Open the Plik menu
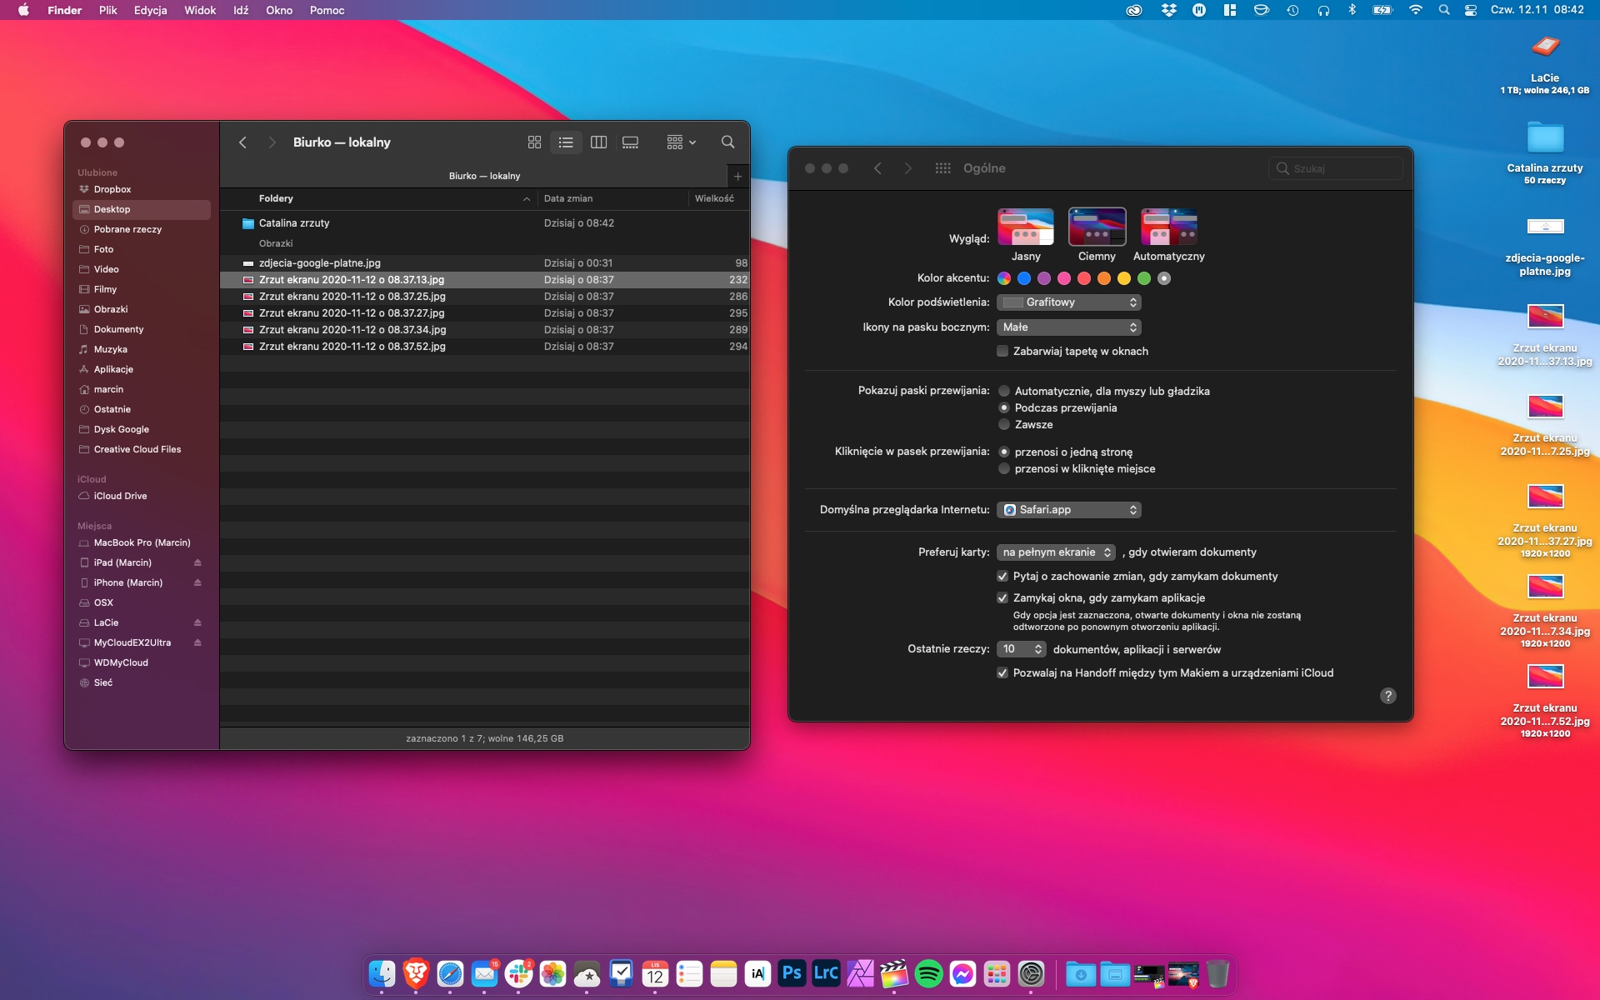The height and width of the screenshot is (1000, 1600). 107,10
